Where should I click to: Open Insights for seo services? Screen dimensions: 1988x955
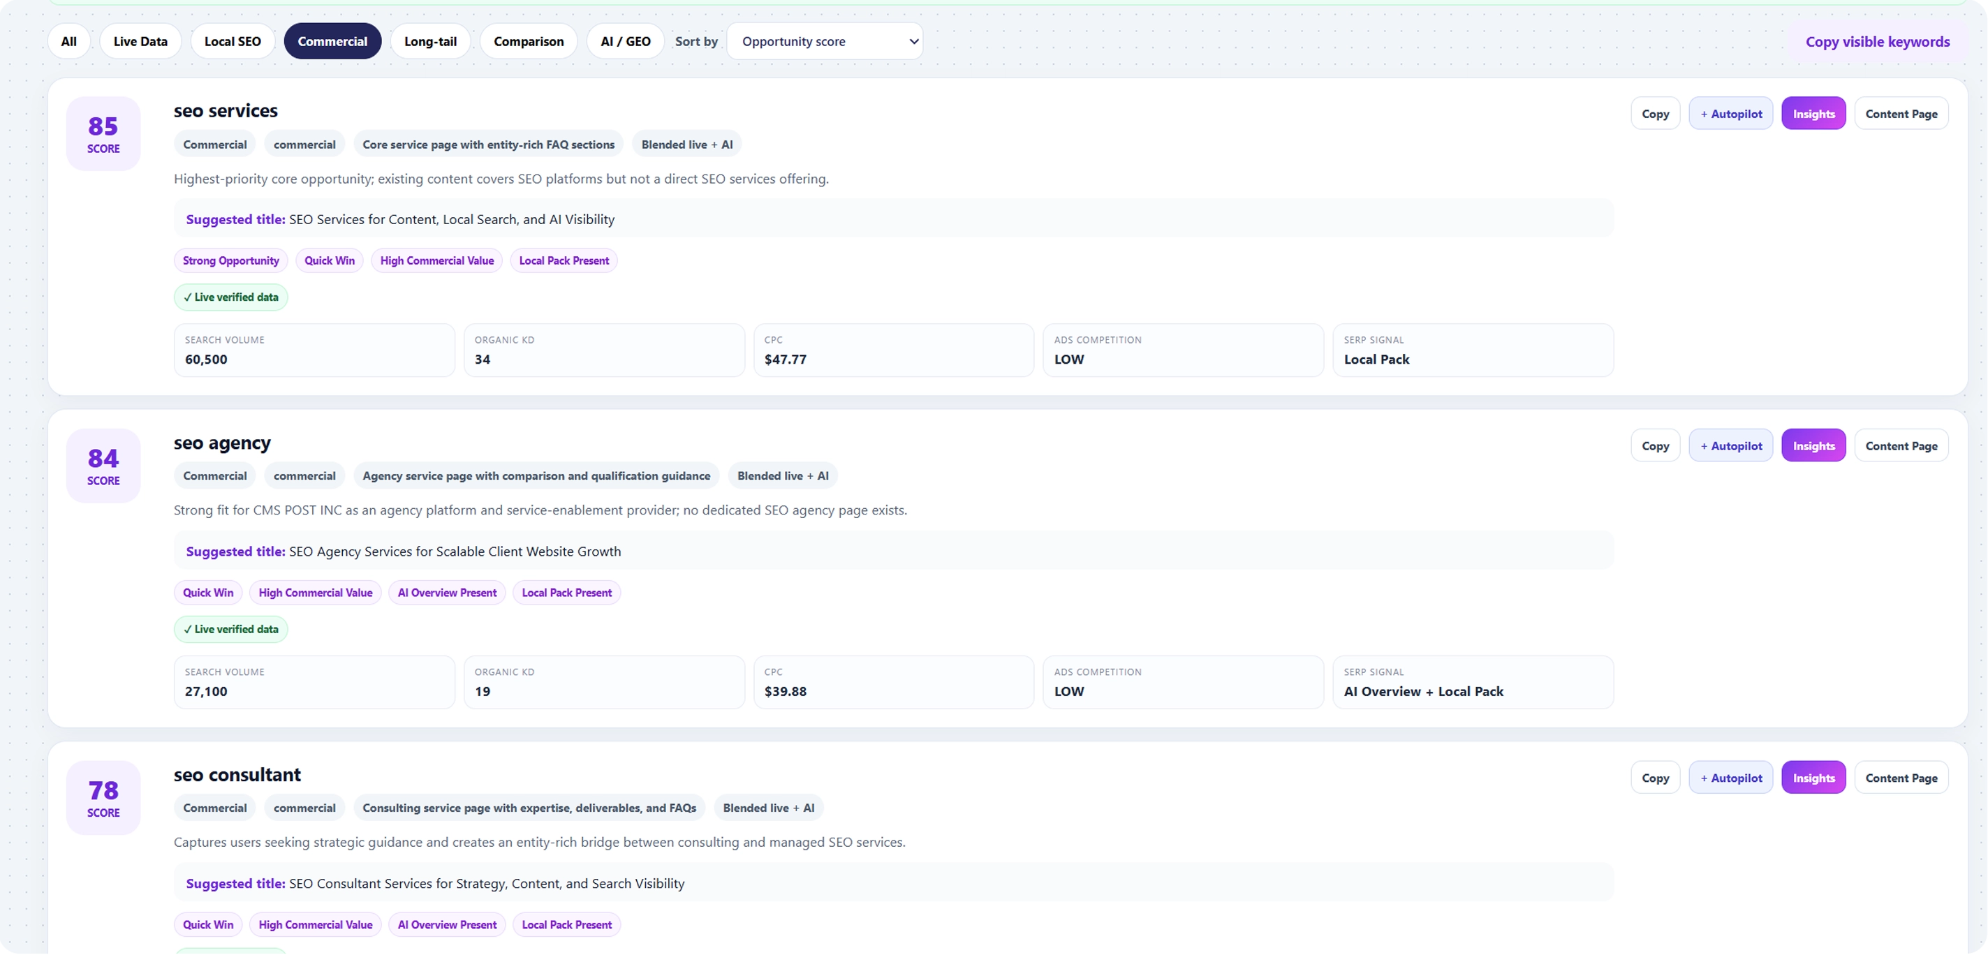click(x=1813, y=113)
